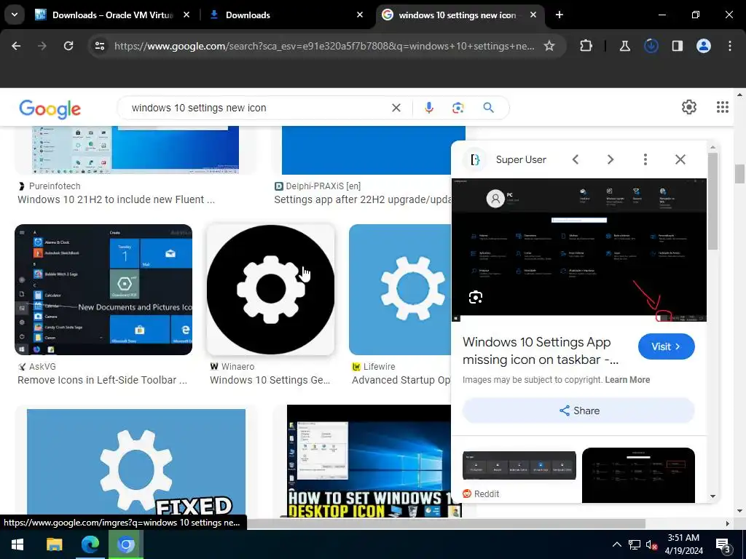
Task: Bookmark this page with the star icon
Action: [549, 46]
